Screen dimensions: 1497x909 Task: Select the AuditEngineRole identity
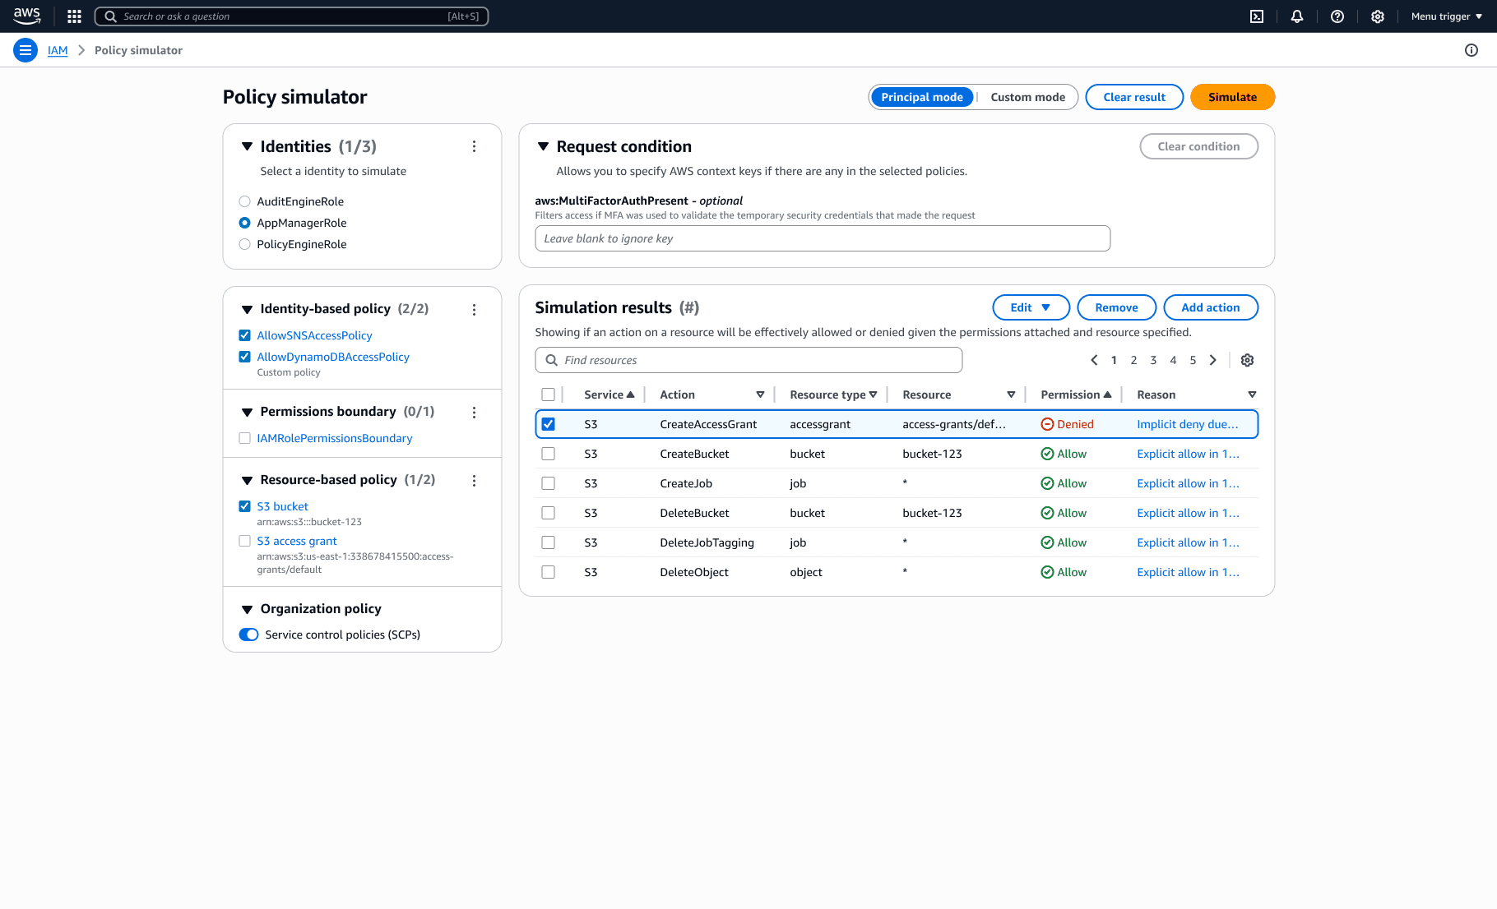[x=244, y=201]
